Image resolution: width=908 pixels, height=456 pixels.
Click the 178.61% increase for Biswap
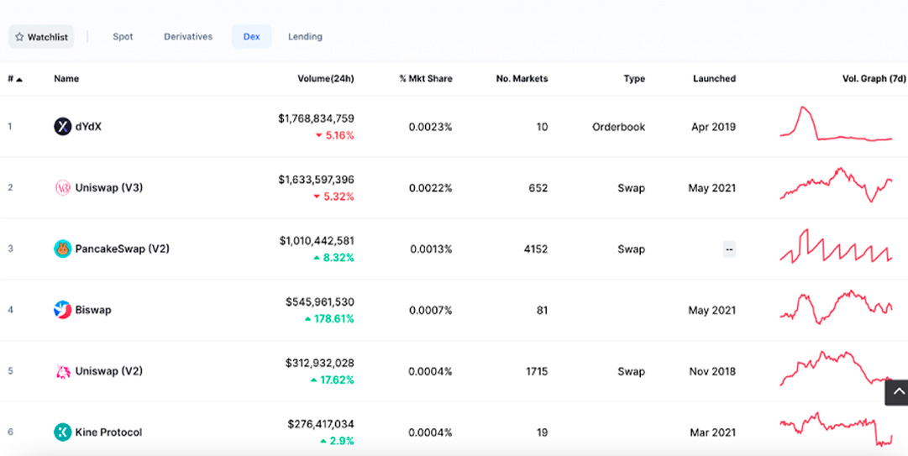tap(329, 319)
